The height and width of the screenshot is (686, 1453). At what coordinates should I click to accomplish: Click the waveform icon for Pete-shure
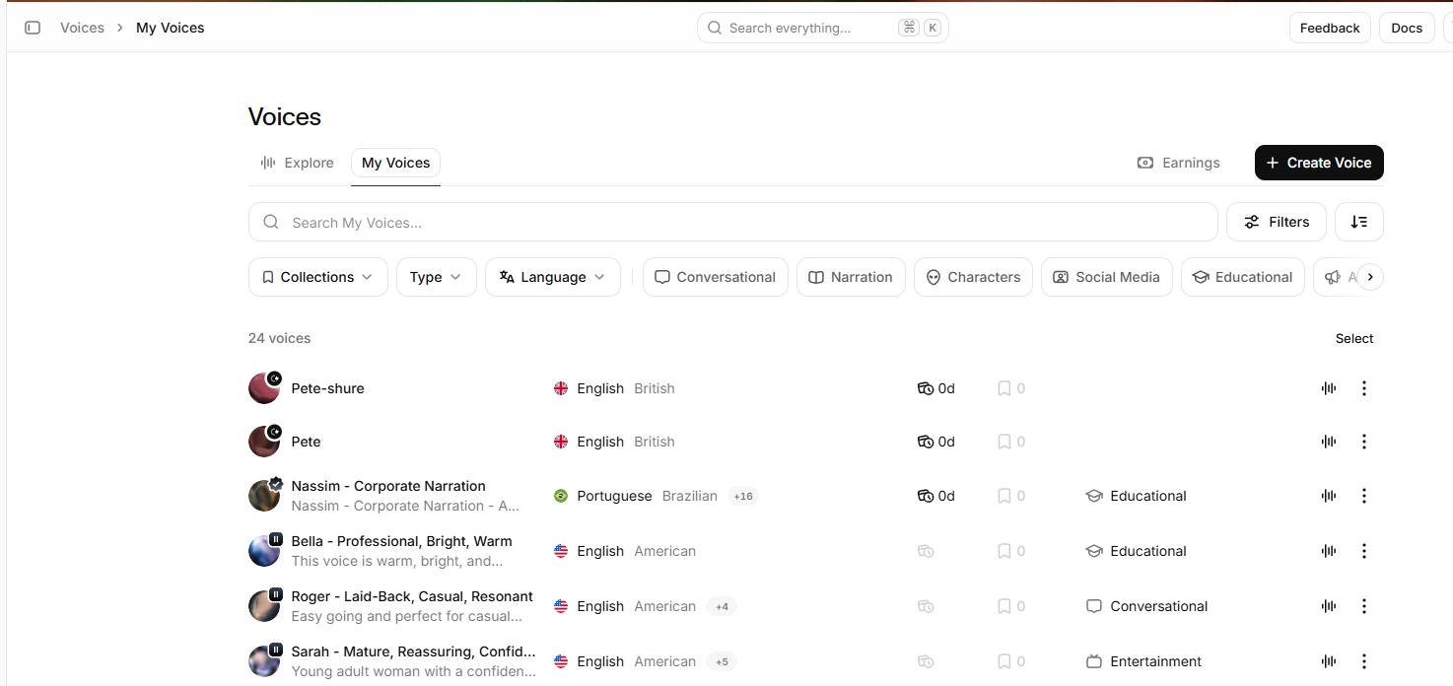coord(1329,388)
